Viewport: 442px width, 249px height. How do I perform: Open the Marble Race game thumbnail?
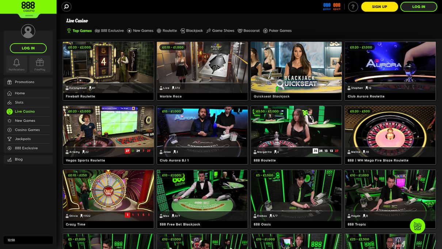(202, 71)
